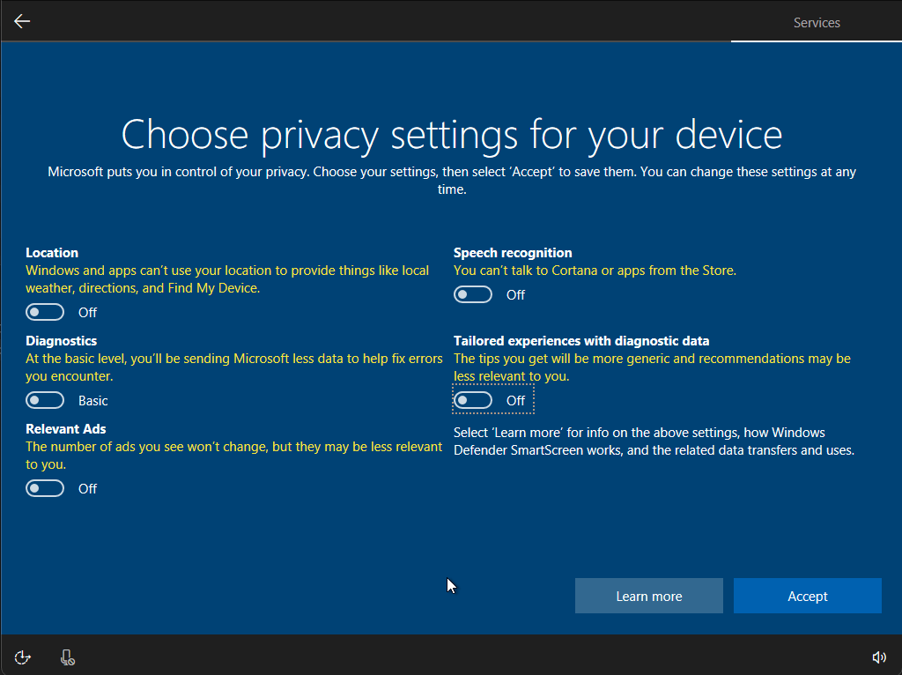
Task: Turn on the Location toggle
Action: [45, 312]
